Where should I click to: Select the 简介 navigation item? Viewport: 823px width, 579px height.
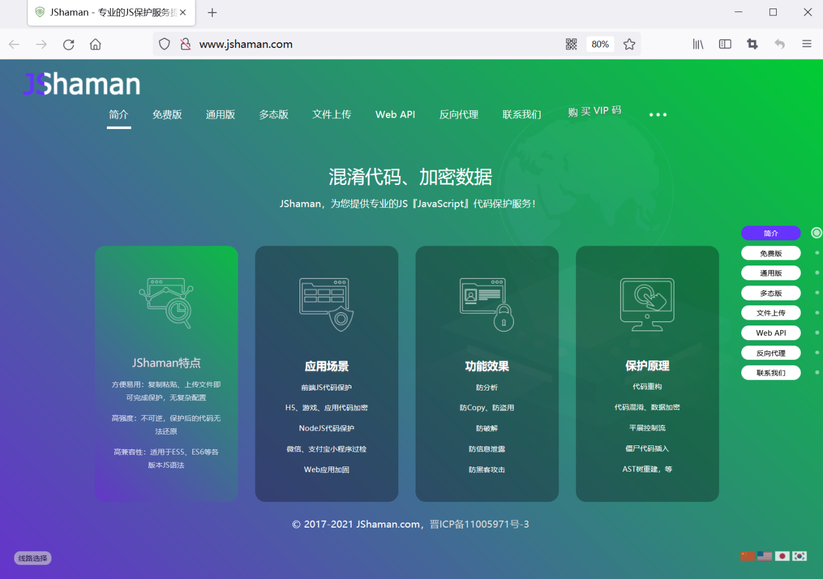pos(119,115)
